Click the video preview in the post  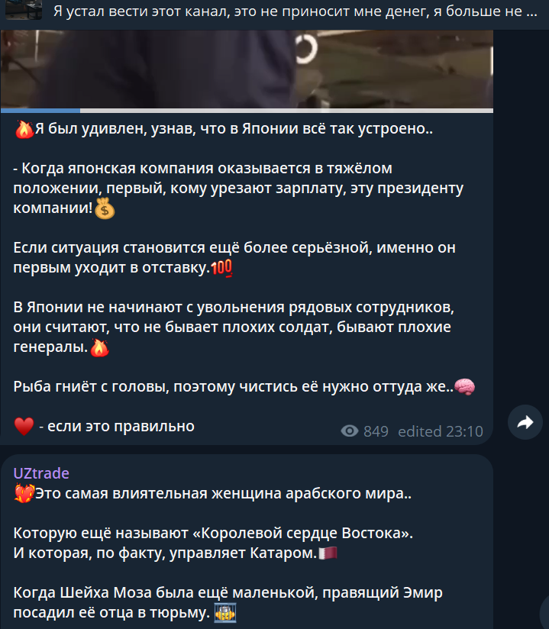247,69
